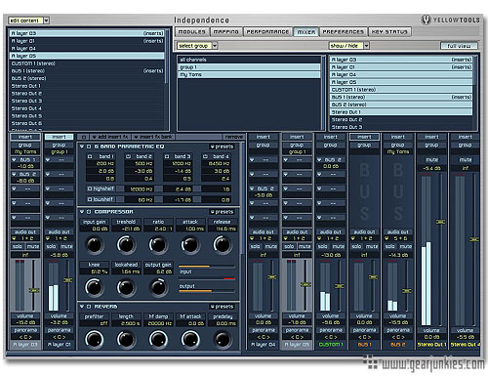Click the remove insert button
This screenshot has height=376, width=488.
[x=233, y=137]
